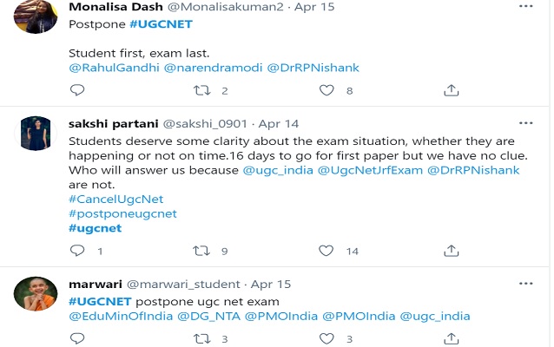Open the @EduMinOfIndia profile mention
This screenshot has width=554, height=347.
click(x=121, y=316)
